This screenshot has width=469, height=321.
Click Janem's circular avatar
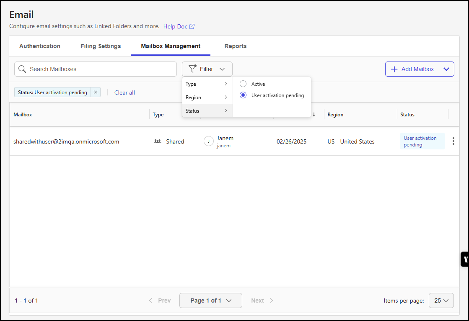tap(208, 141)
